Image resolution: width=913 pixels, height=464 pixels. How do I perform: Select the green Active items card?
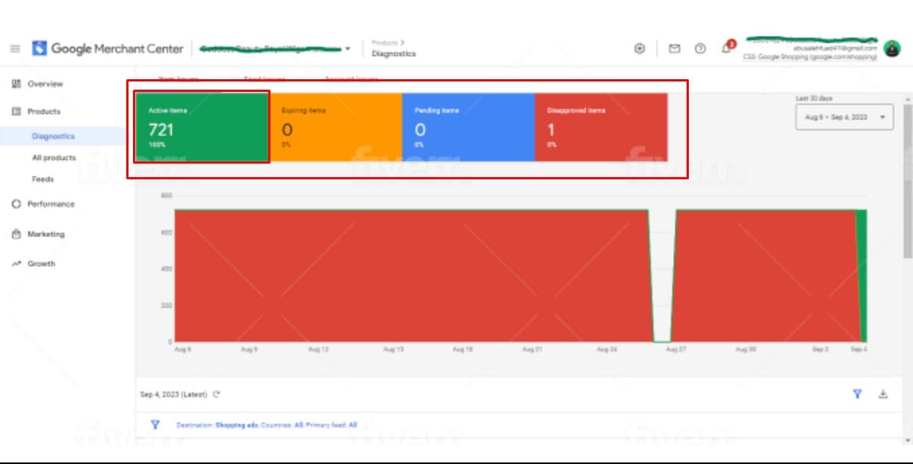tap(202, 127)
